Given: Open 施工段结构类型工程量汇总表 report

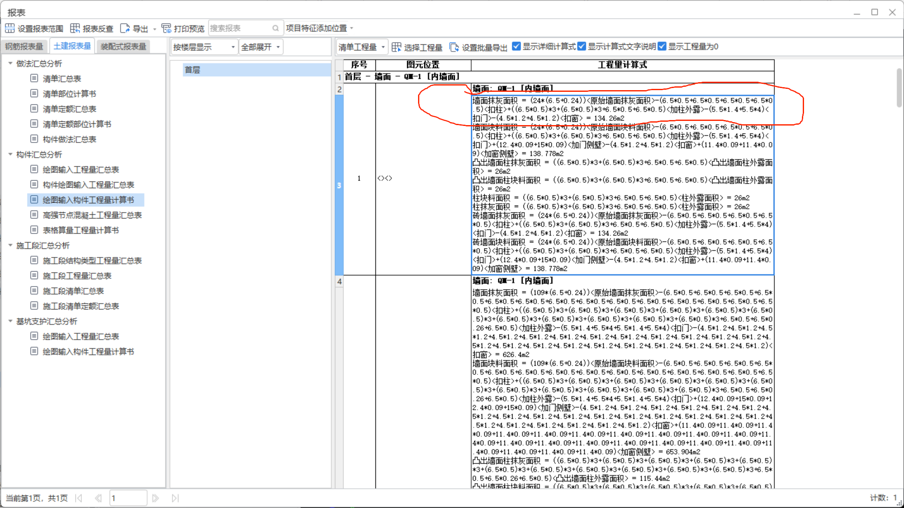Looking at the screenshot, I should coord(92,260).
